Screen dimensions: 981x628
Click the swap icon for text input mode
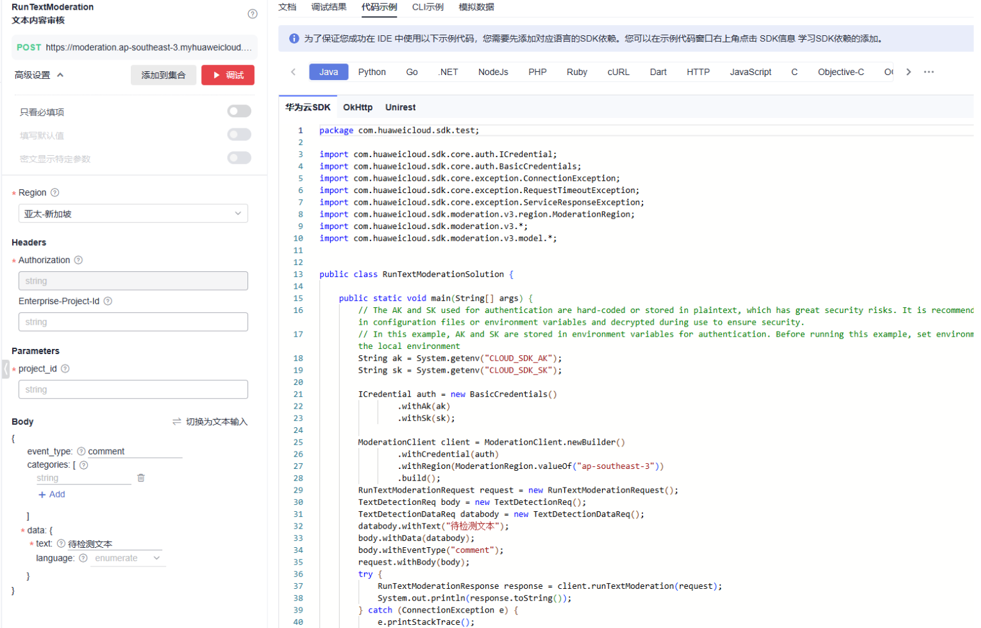point(177,421)
